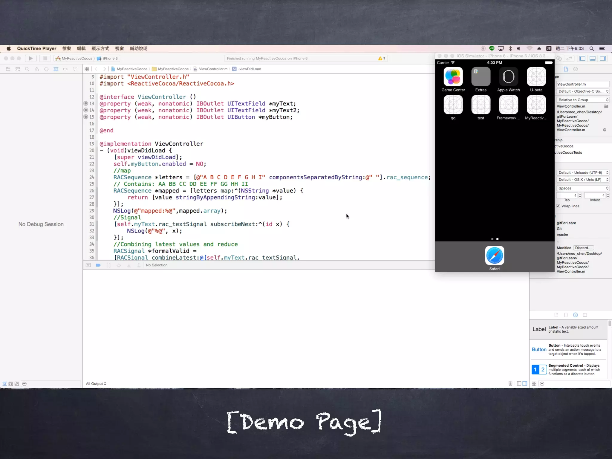Open the All Output console filter dropdown
The image size is (612, 459).
tap(96, 384)
